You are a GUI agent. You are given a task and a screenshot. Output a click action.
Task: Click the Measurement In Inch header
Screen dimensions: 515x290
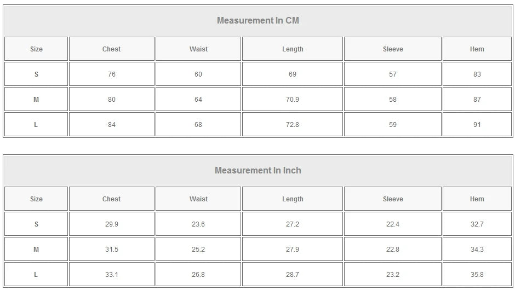pyautogui.click(x=257, y=171)
